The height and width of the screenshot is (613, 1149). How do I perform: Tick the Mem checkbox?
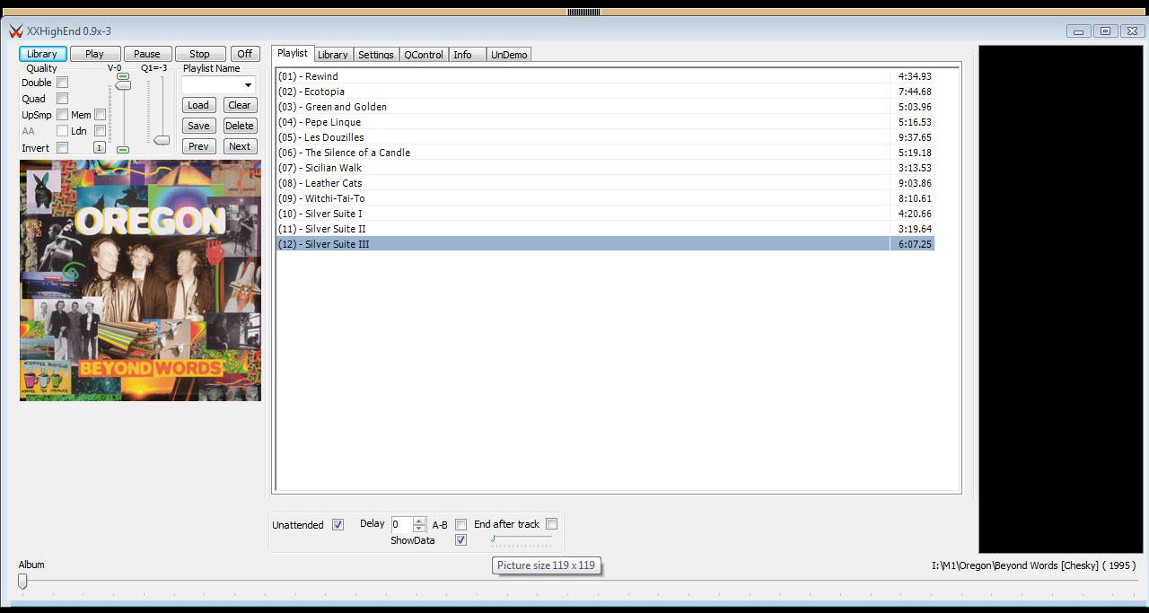point(101,115)
